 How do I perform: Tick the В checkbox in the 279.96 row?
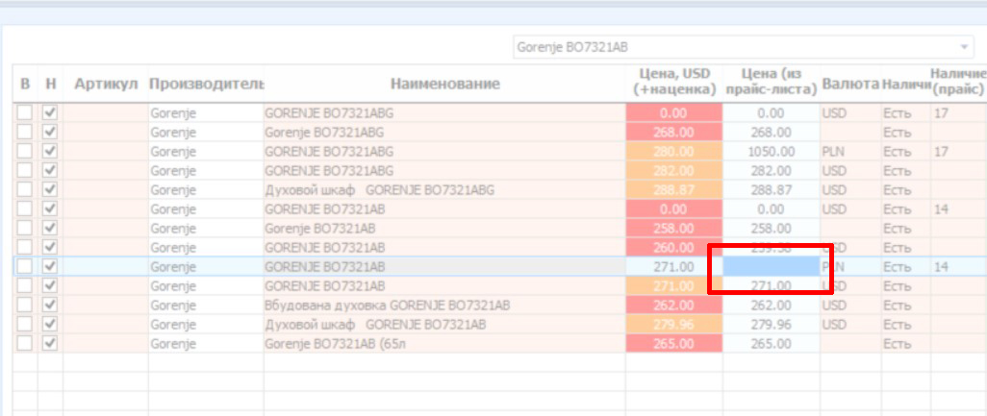[24, 325]
